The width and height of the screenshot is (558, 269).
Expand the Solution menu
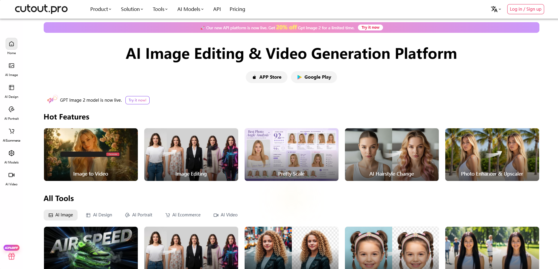pyautogui.click(x=132, y=9)
